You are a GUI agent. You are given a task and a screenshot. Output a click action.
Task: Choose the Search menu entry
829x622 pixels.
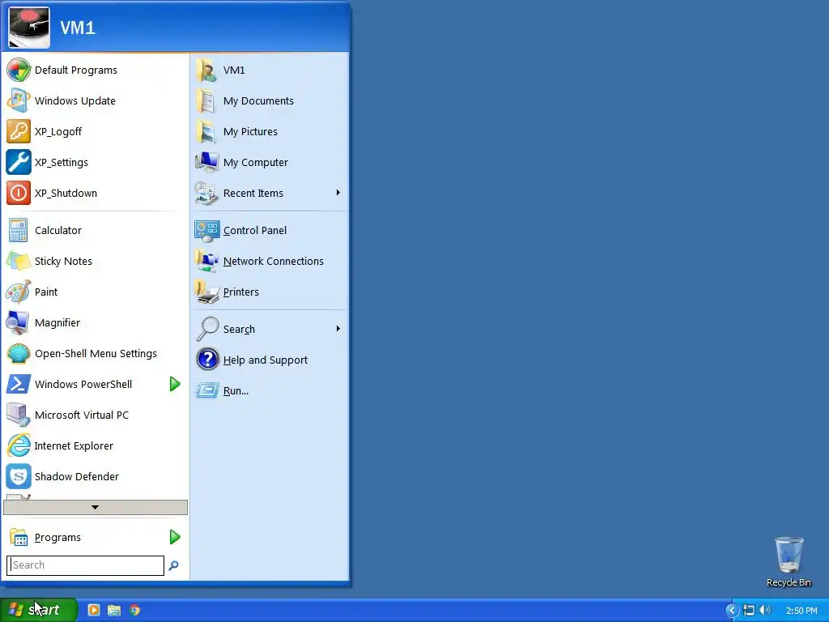pyautogui.click(x=269, y=329)
